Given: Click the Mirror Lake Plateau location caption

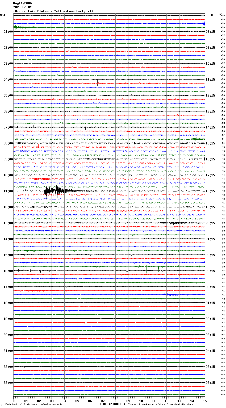Looking at the screenshot, I should point(53,11).
